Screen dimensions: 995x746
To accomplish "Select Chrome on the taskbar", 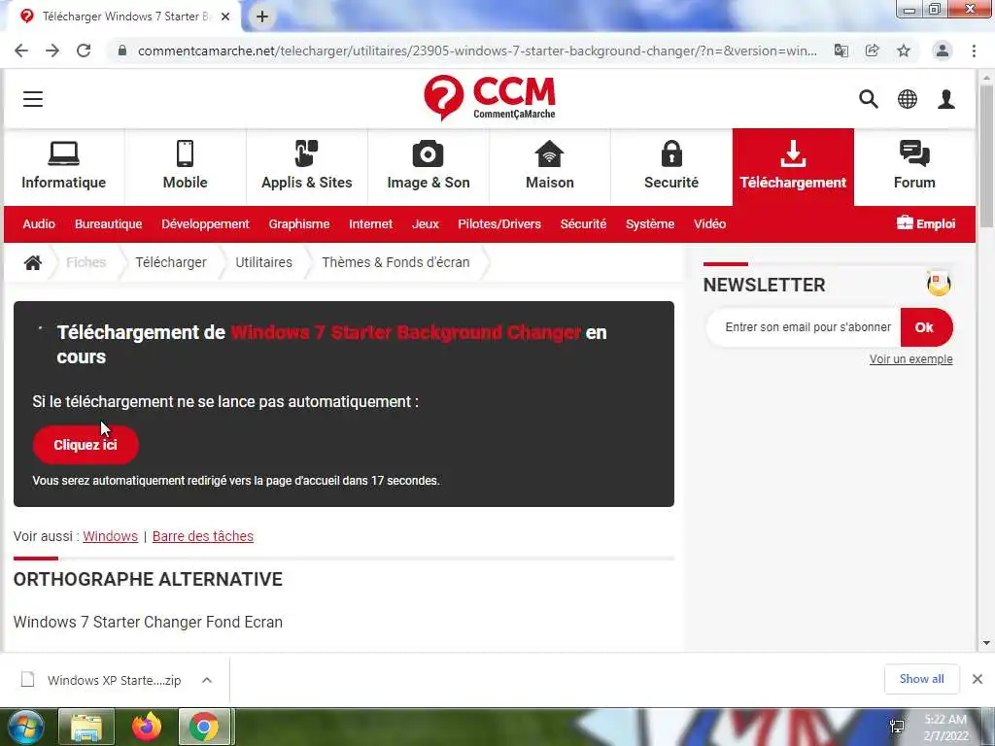I will [204, 727].
